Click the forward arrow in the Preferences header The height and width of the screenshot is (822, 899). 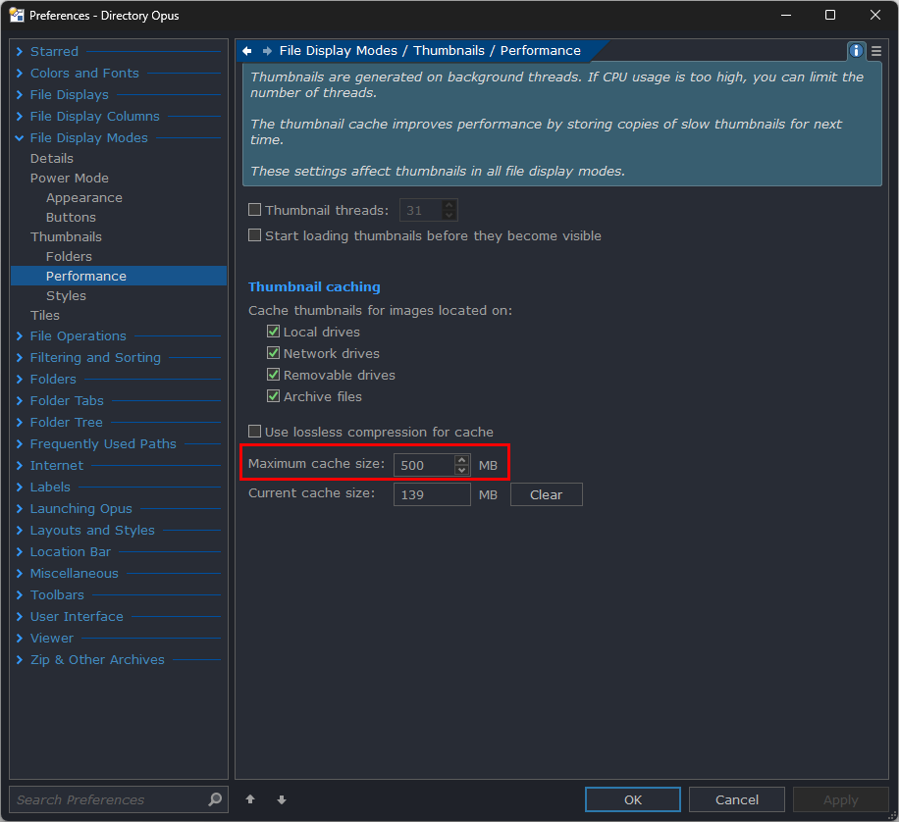click(x=267, y=51)
